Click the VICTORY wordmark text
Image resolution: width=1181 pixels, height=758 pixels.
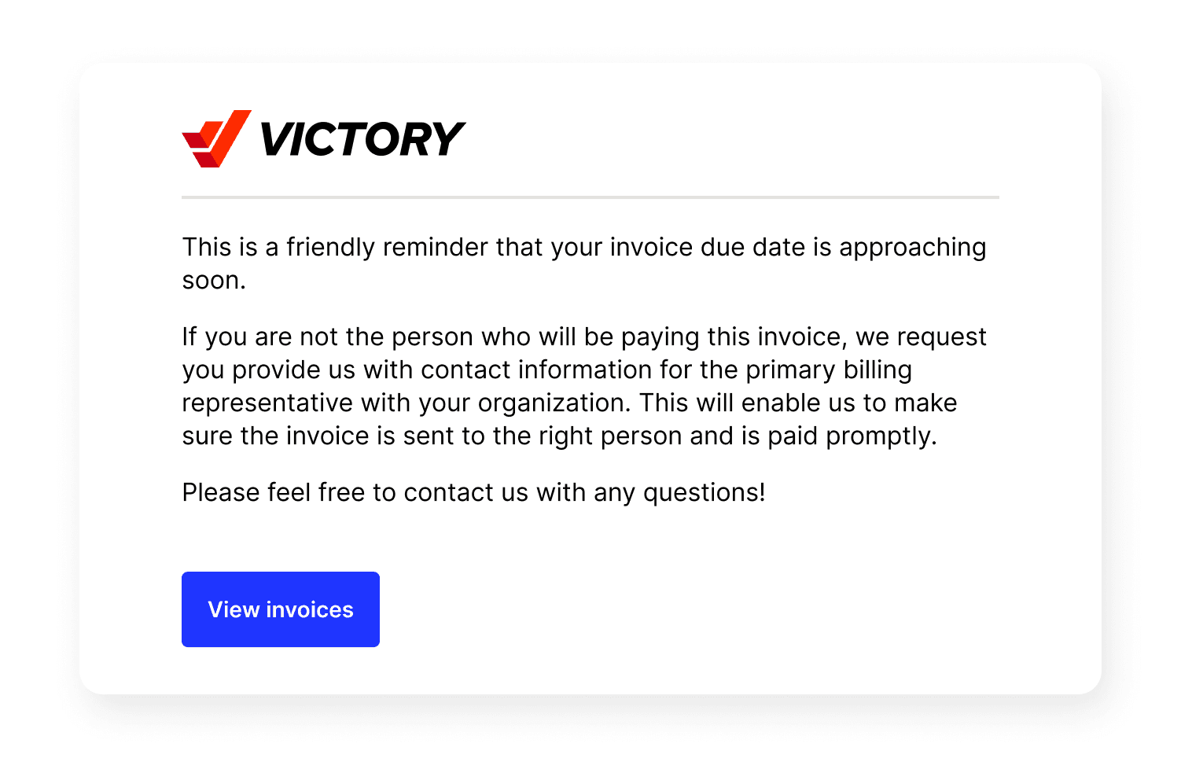[362, 139]
